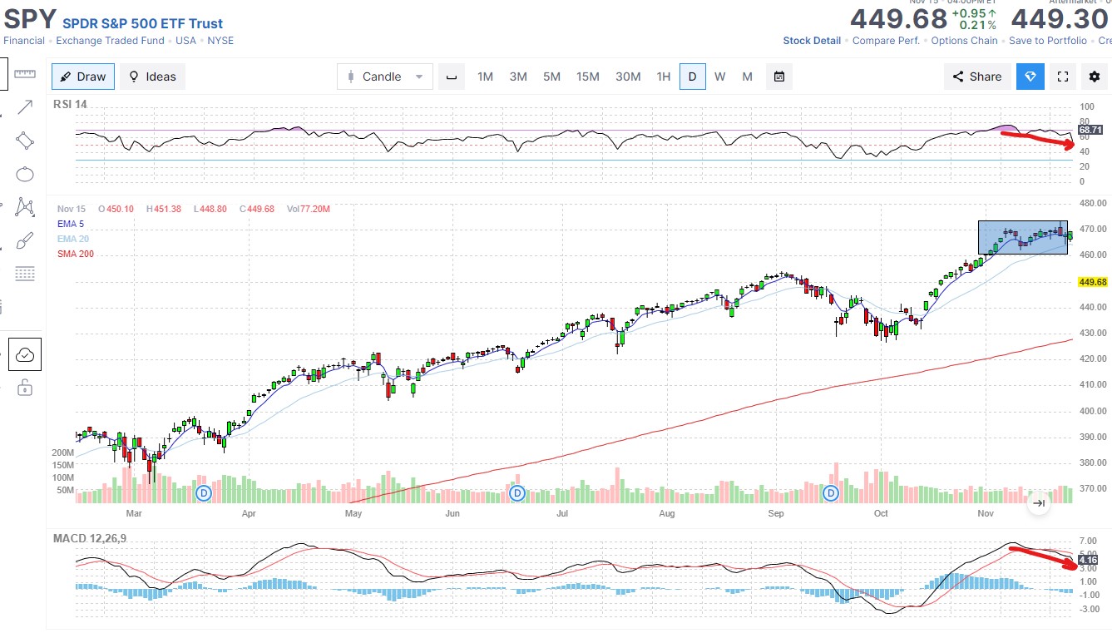Open the Options Chain link

point(964,41)
